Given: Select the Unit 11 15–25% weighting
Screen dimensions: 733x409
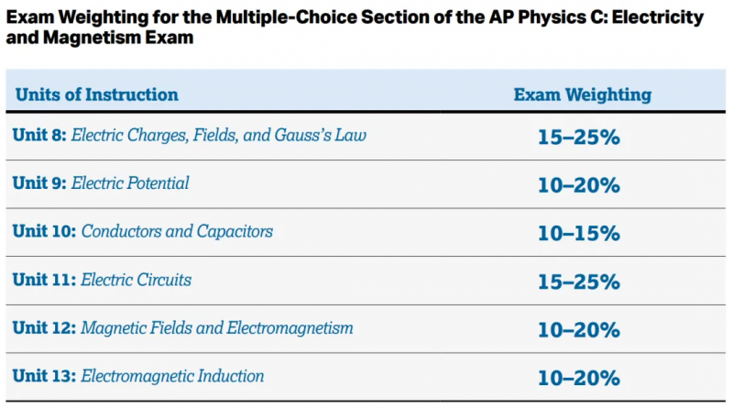Looking at the screenshot, I should pyautogui.click(x=579, y=282).
